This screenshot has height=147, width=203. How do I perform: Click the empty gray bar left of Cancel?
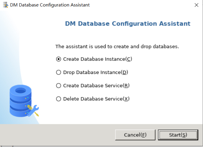58,135
